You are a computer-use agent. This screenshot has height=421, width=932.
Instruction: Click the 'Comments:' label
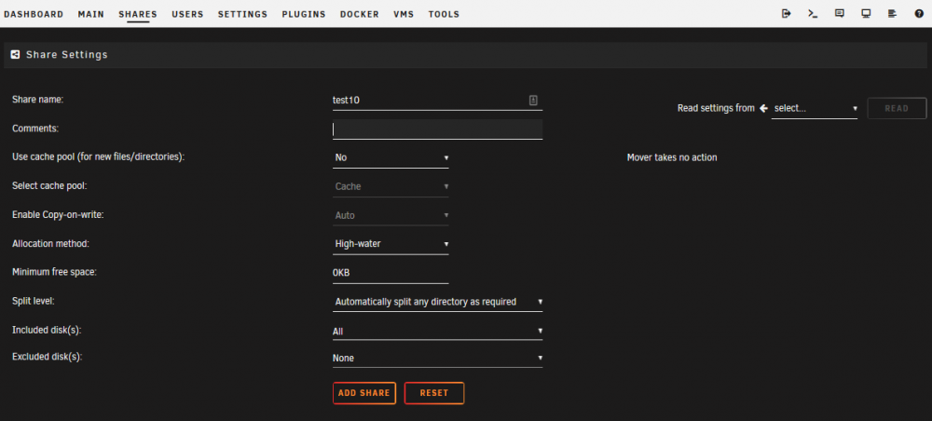[x=35, y=129]
